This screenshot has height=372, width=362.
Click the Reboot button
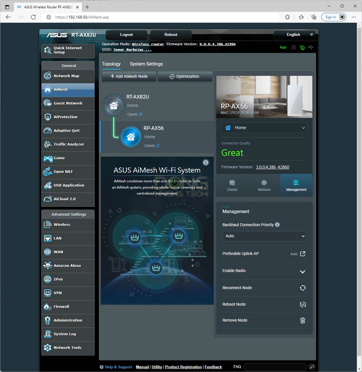pos(171,35)
